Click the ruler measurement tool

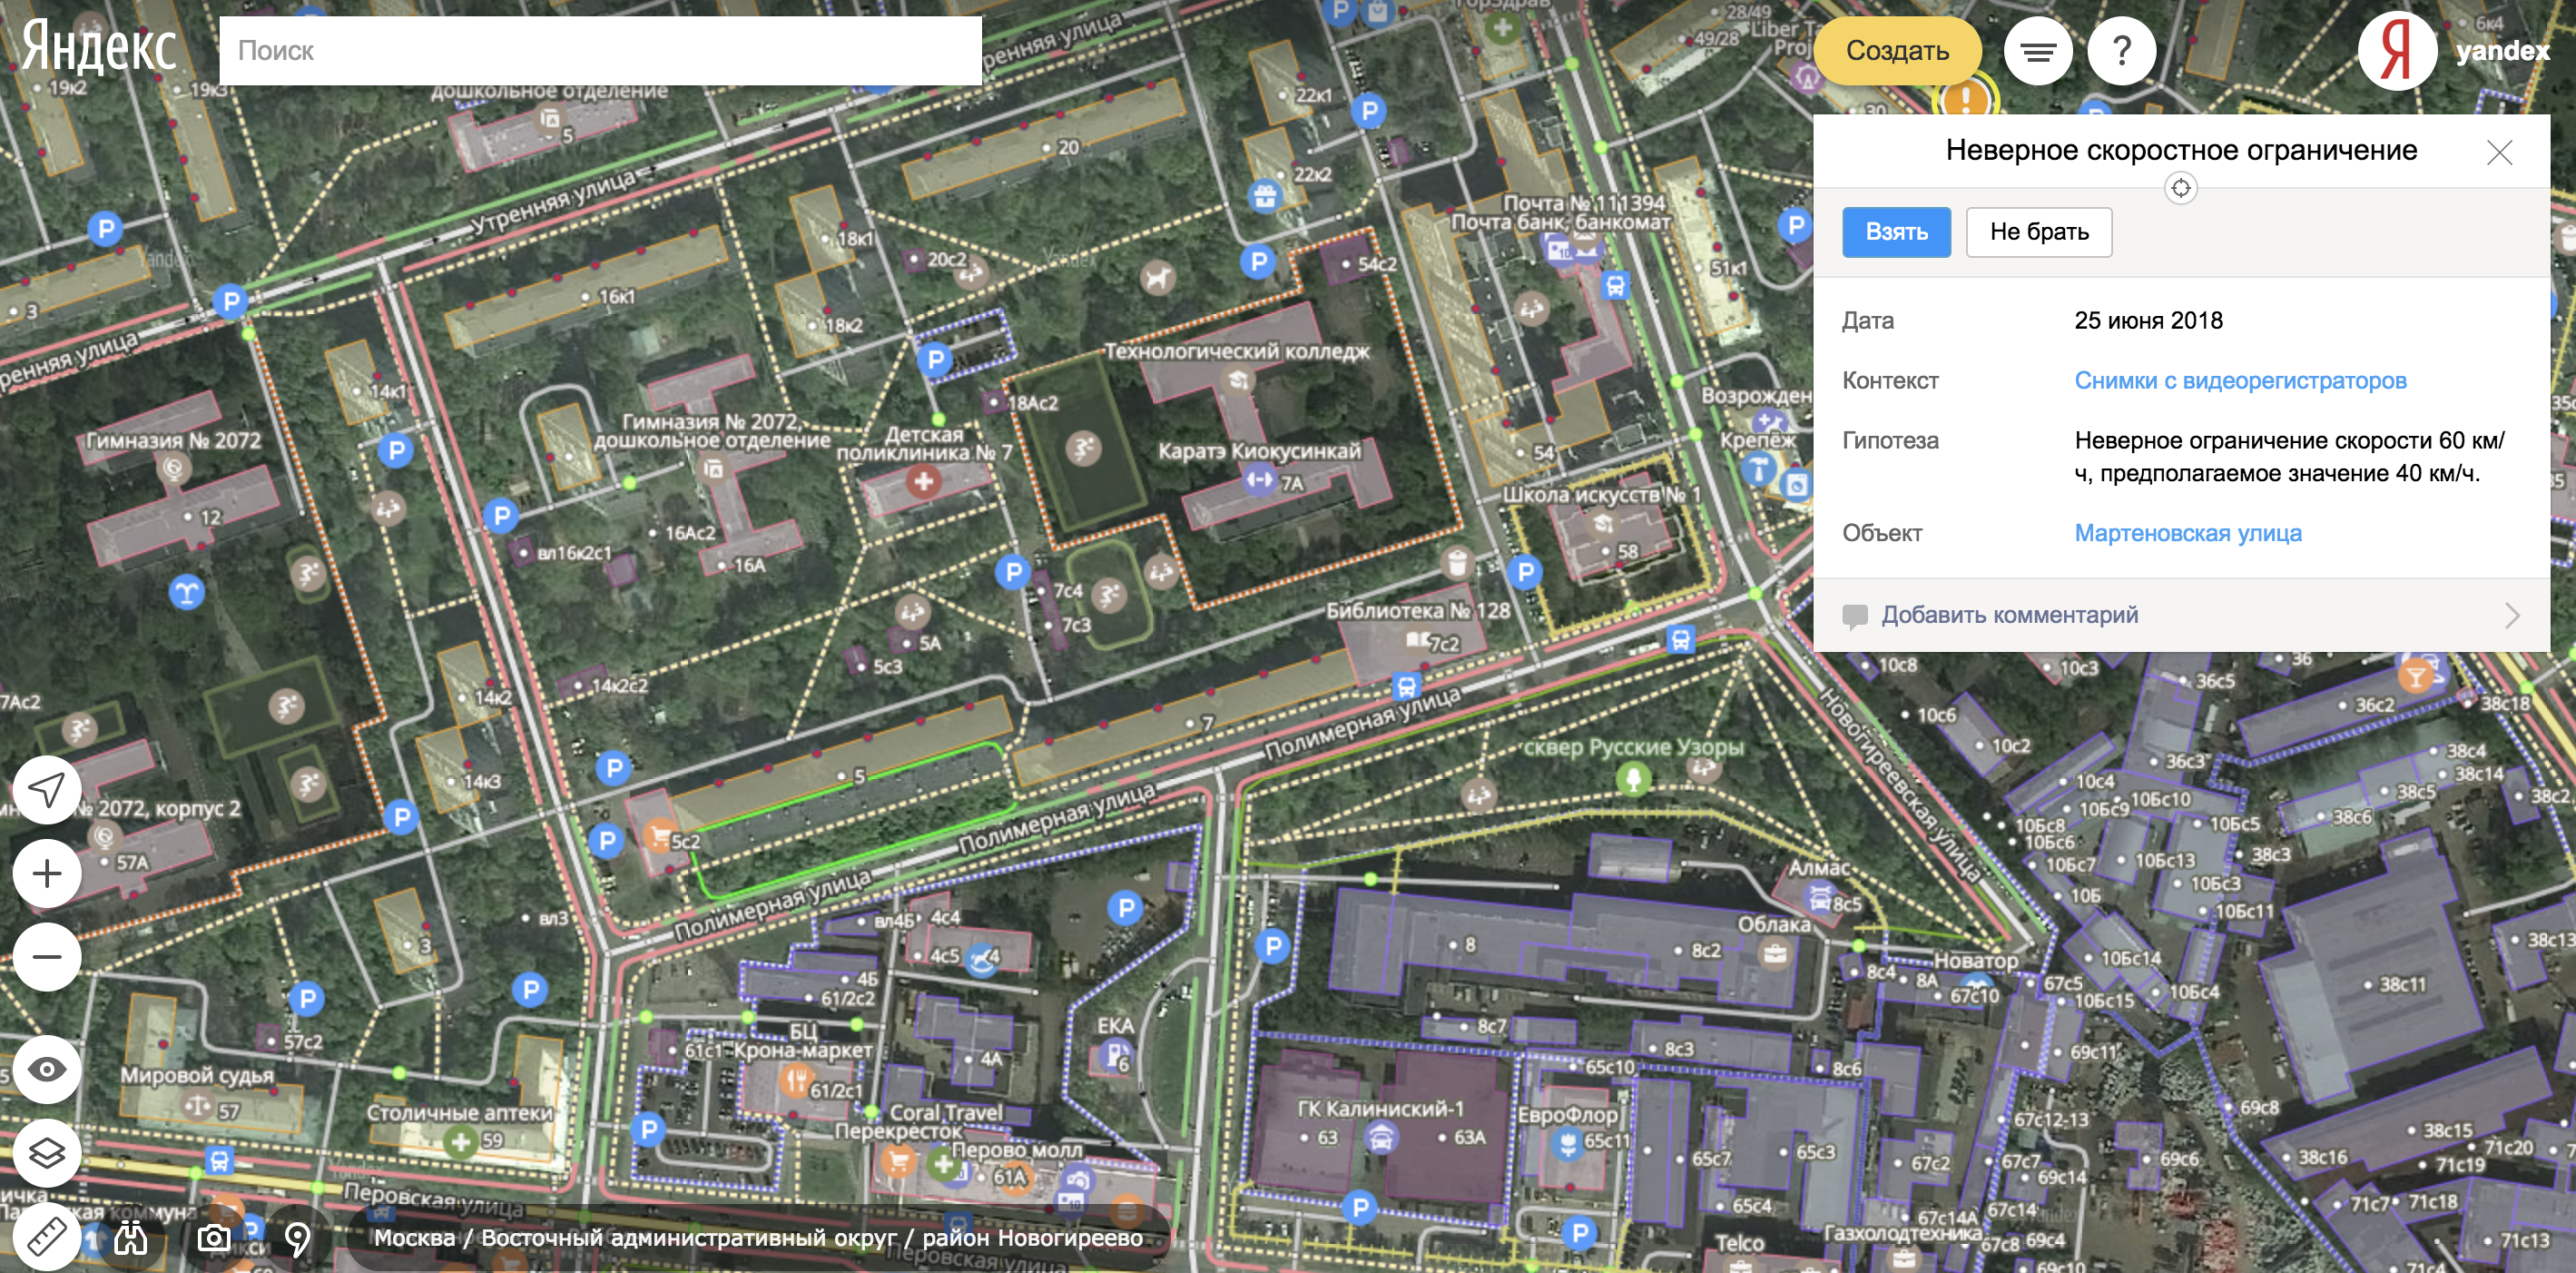(46, 1236)
